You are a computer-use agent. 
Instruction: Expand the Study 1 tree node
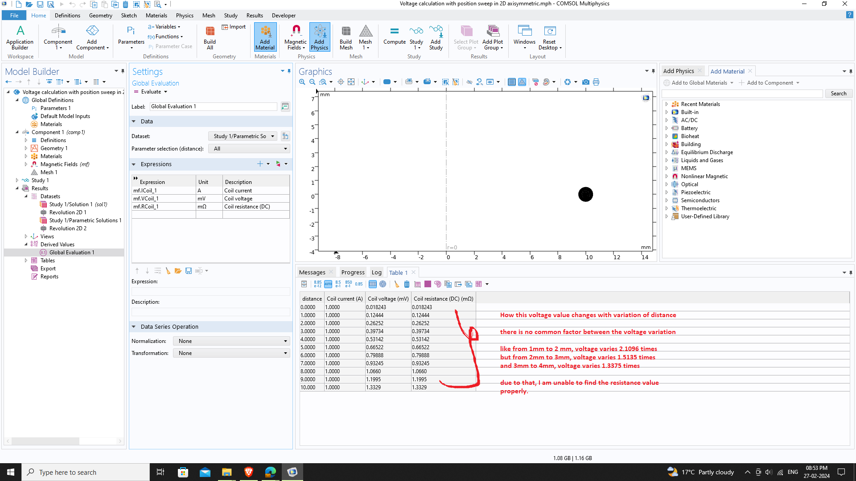(x=17, y=180)
